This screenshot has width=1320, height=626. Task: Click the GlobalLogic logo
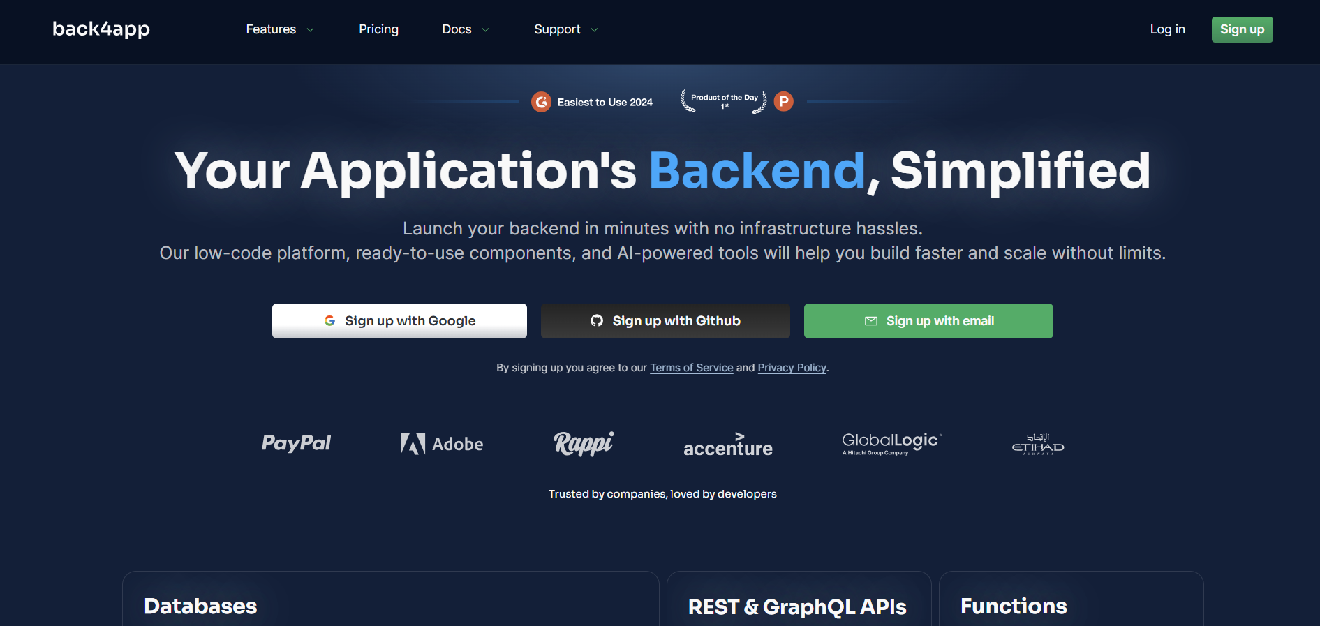[891, 443]
